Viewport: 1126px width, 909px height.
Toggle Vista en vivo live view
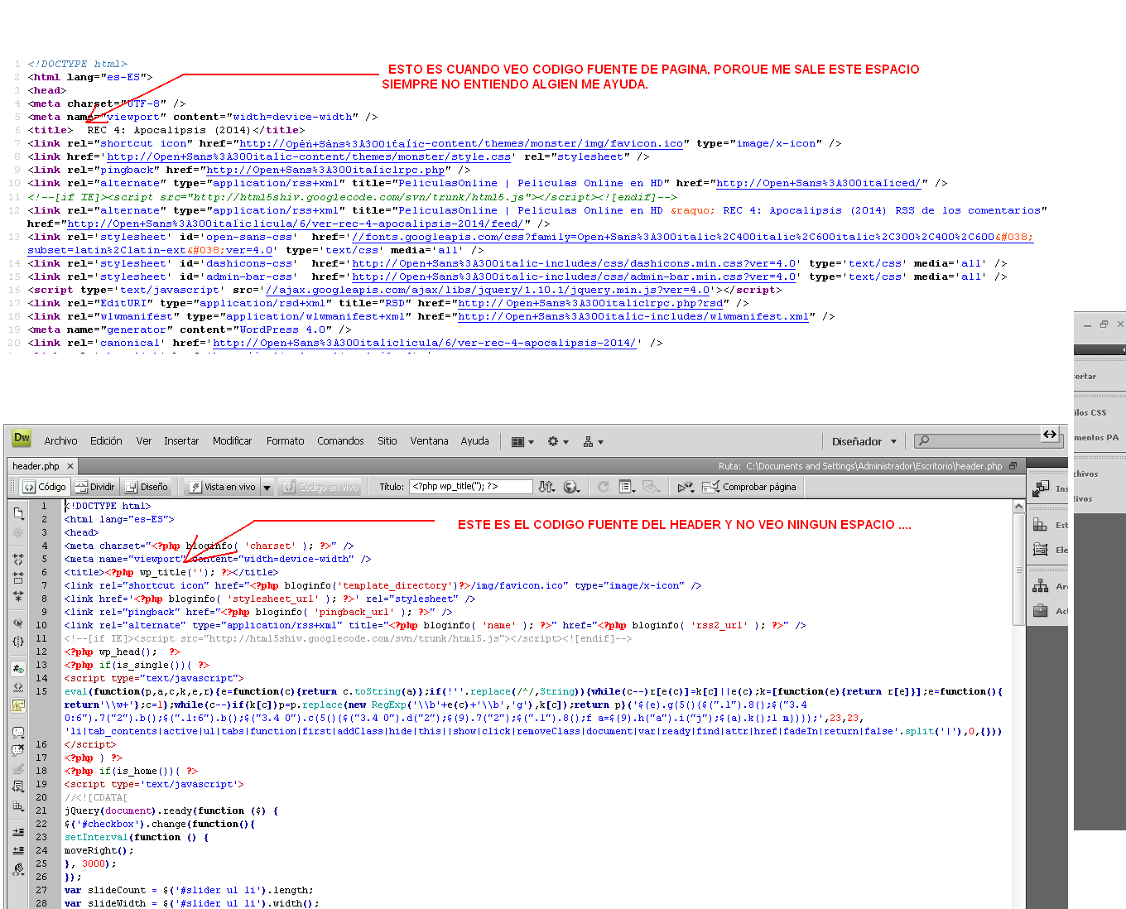[223, 487]
